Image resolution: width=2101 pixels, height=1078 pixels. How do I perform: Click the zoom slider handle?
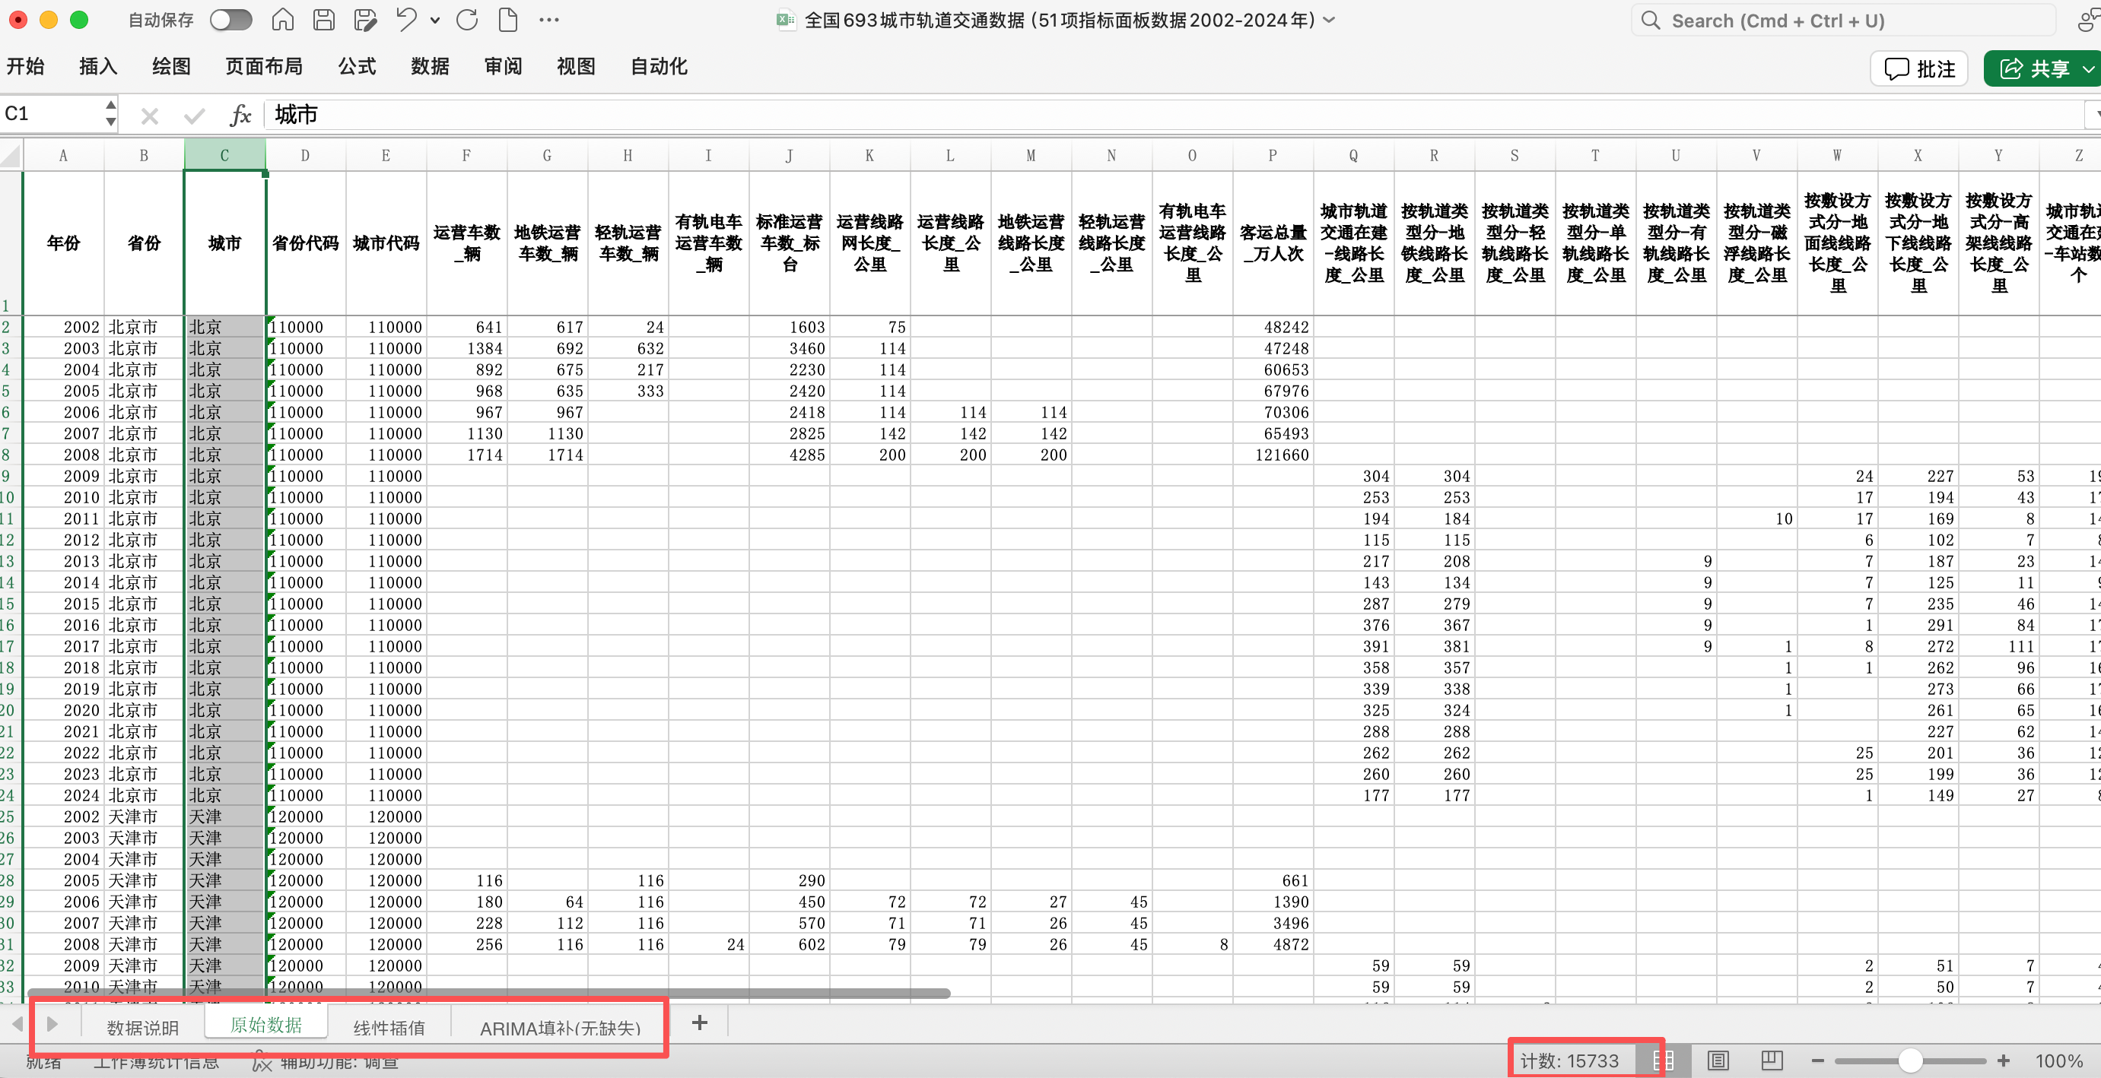1909,1060
